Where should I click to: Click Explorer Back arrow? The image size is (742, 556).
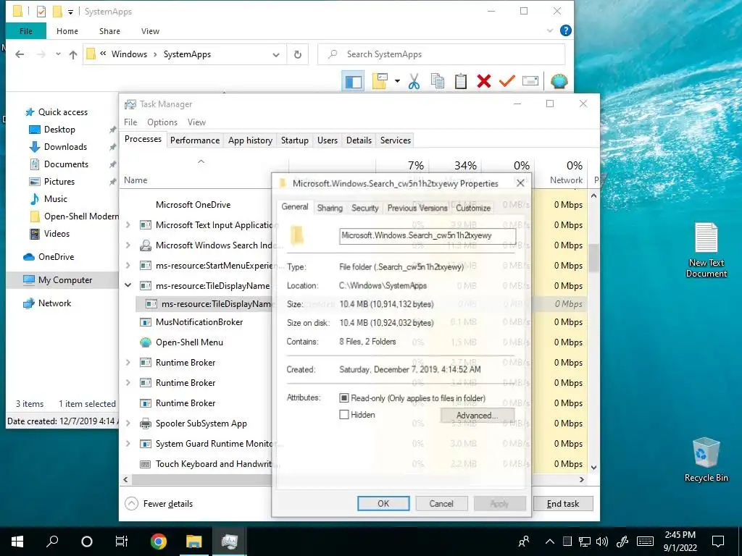point(20,54)
